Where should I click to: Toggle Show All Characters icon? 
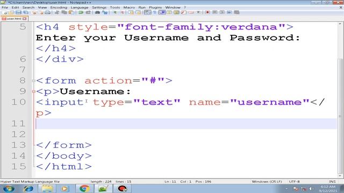click(x=155, y=12)
